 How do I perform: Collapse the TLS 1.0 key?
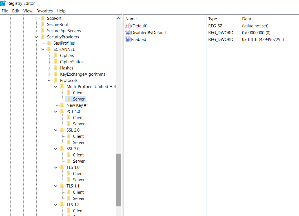click(56, 167)
